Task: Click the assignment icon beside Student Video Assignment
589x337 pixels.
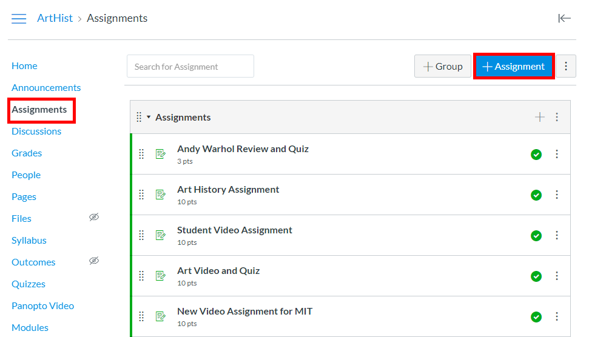Action: coord(160,235)
